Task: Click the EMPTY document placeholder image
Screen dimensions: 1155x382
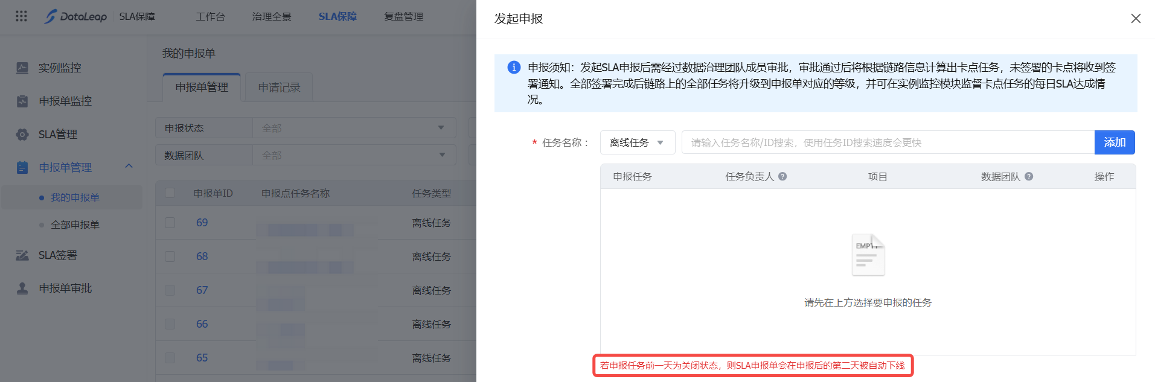Action: point(868,255)
